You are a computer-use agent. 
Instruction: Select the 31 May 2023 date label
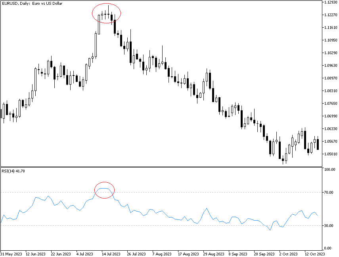coord(11,254)
